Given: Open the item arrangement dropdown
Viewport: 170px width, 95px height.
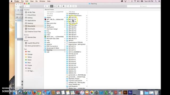Looking at the screenshot, I should click(x=59, y=6).
